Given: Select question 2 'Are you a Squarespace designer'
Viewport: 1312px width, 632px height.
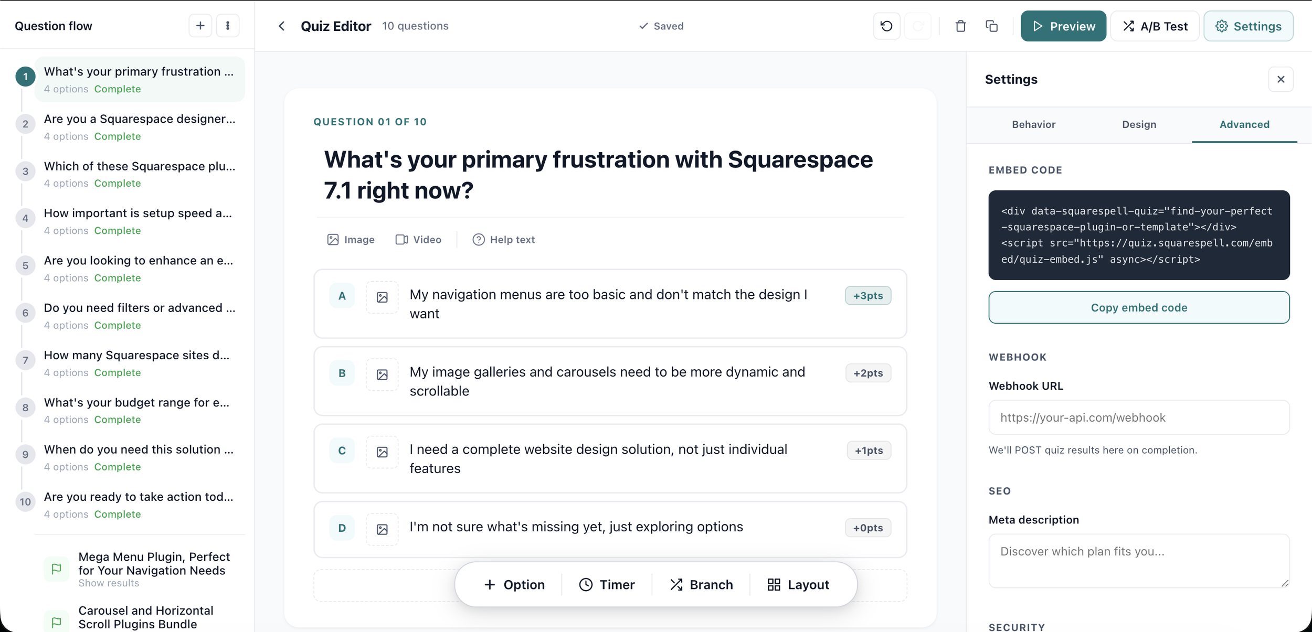Looking at the screenshot, I should tap(140, 127).
